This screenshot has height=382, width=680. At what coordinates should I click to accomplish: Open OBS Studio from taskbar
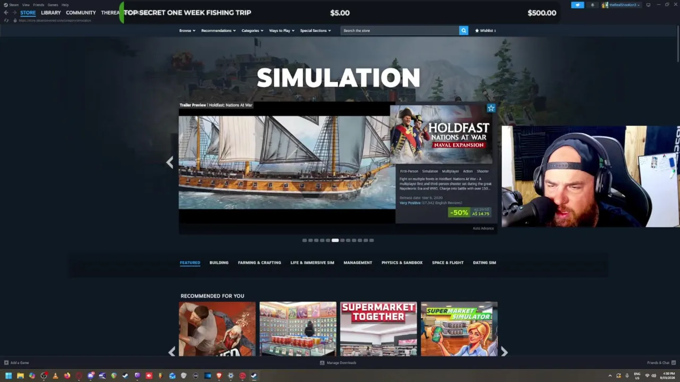point(44,376)
